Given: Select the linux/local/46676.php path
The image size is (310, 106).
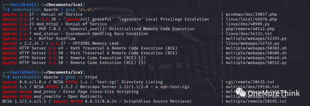Looking at the screenshot, I should (x=251, y=19).
